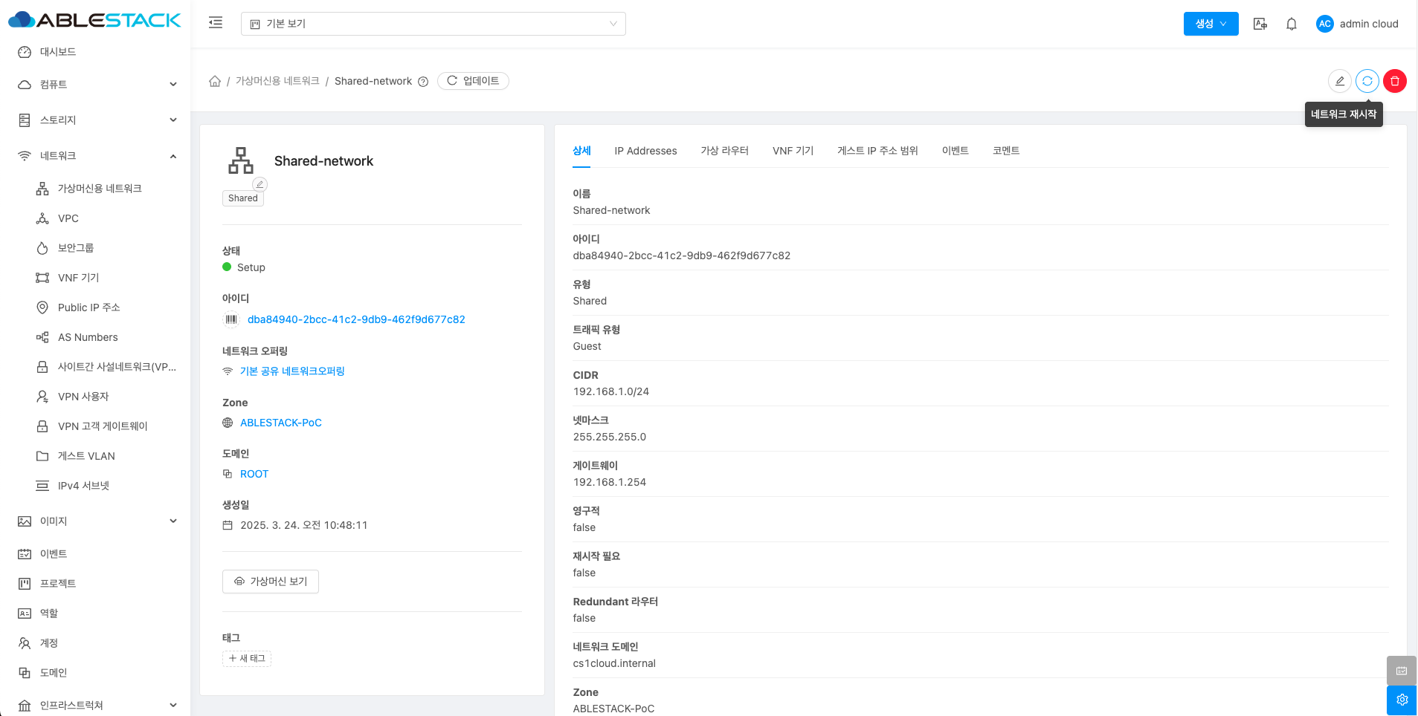
Task: Click the 가상머신 보기 button
Action: pyautogui.click(x=271, y=582)
